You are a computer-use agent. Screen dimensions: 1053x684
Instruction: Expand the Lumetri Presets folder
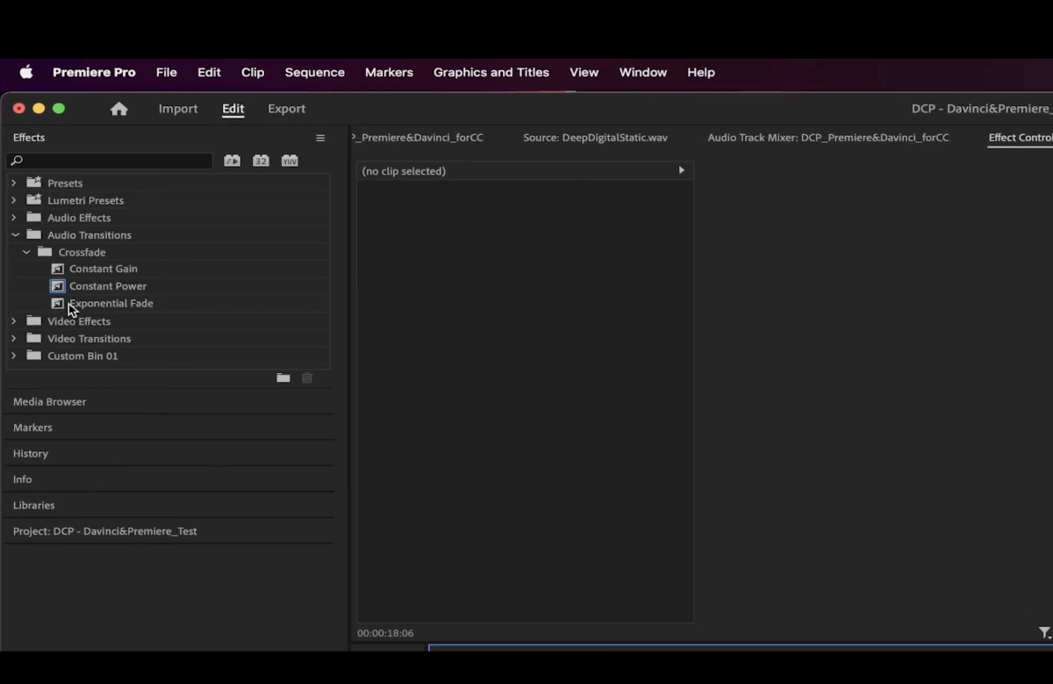(x=13, y=200)
